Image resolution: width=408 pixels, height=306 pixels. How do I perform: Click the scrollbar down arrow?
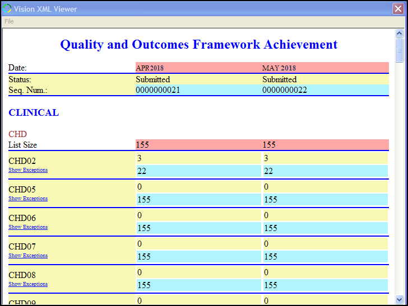(400, 299)
